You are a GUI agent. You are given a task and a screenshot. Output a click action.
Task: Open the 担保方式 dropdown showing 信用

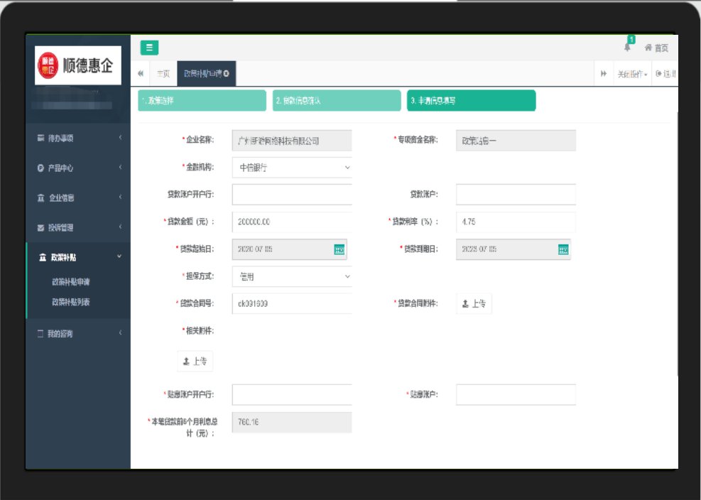pyautogui.click(x=292, y=276)
